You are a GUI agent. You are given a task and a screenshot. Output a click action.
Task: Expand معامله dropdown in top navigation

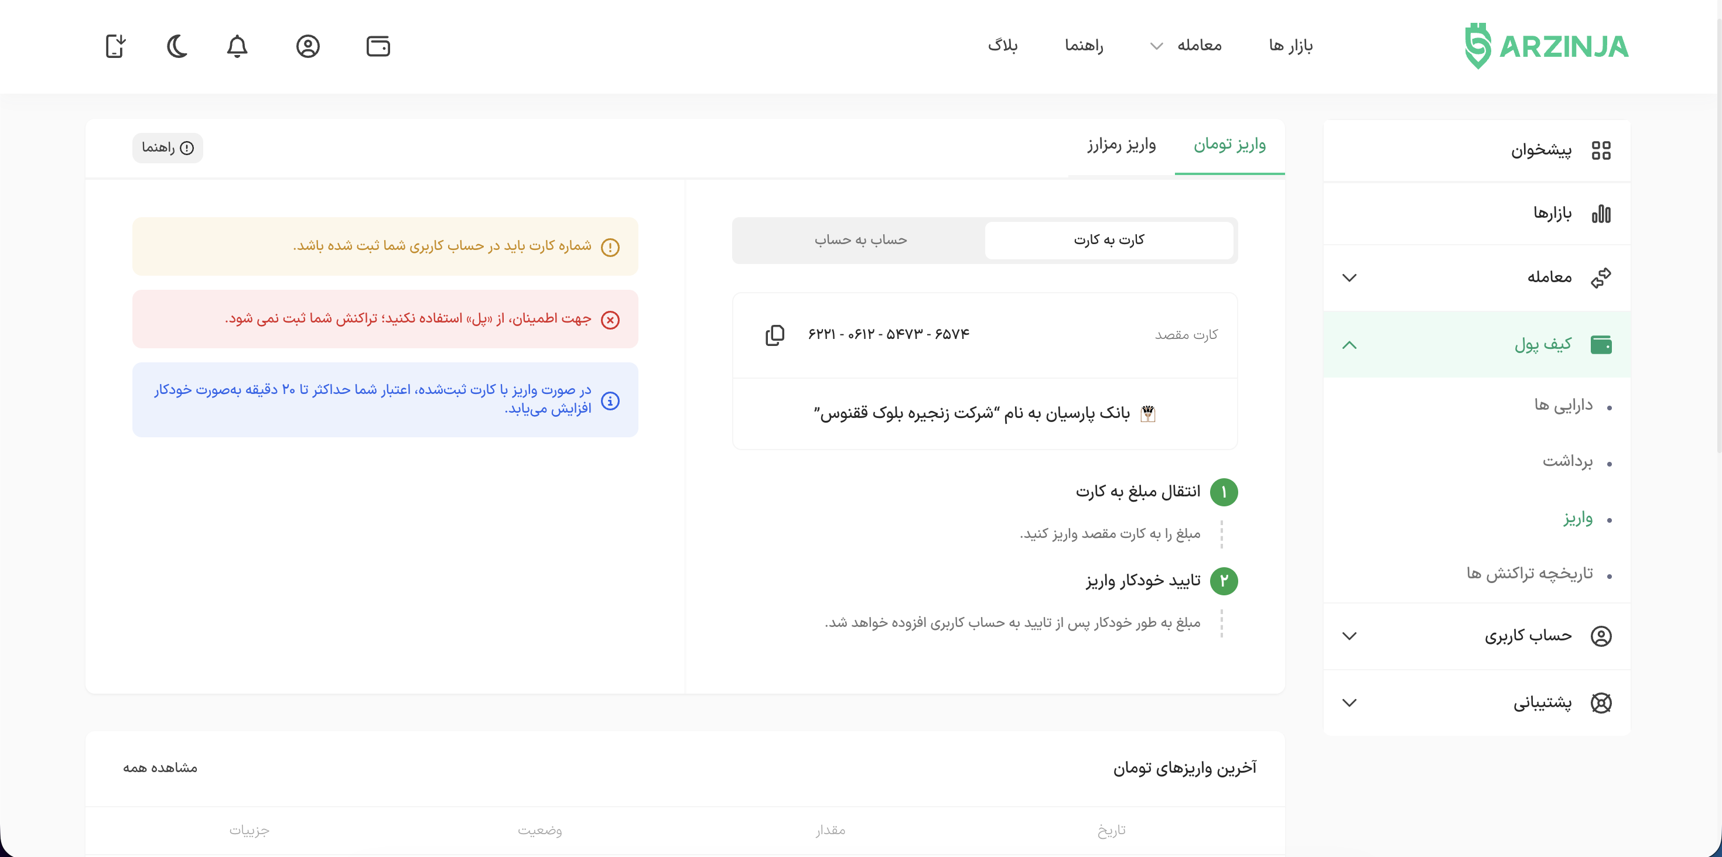1186,46
